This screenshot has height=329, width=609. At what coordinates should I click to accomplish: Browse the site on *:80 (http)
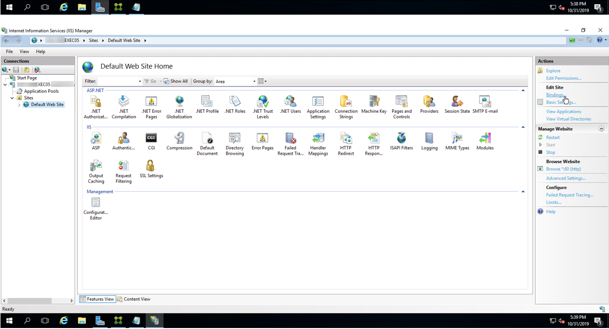click(564, 169)
